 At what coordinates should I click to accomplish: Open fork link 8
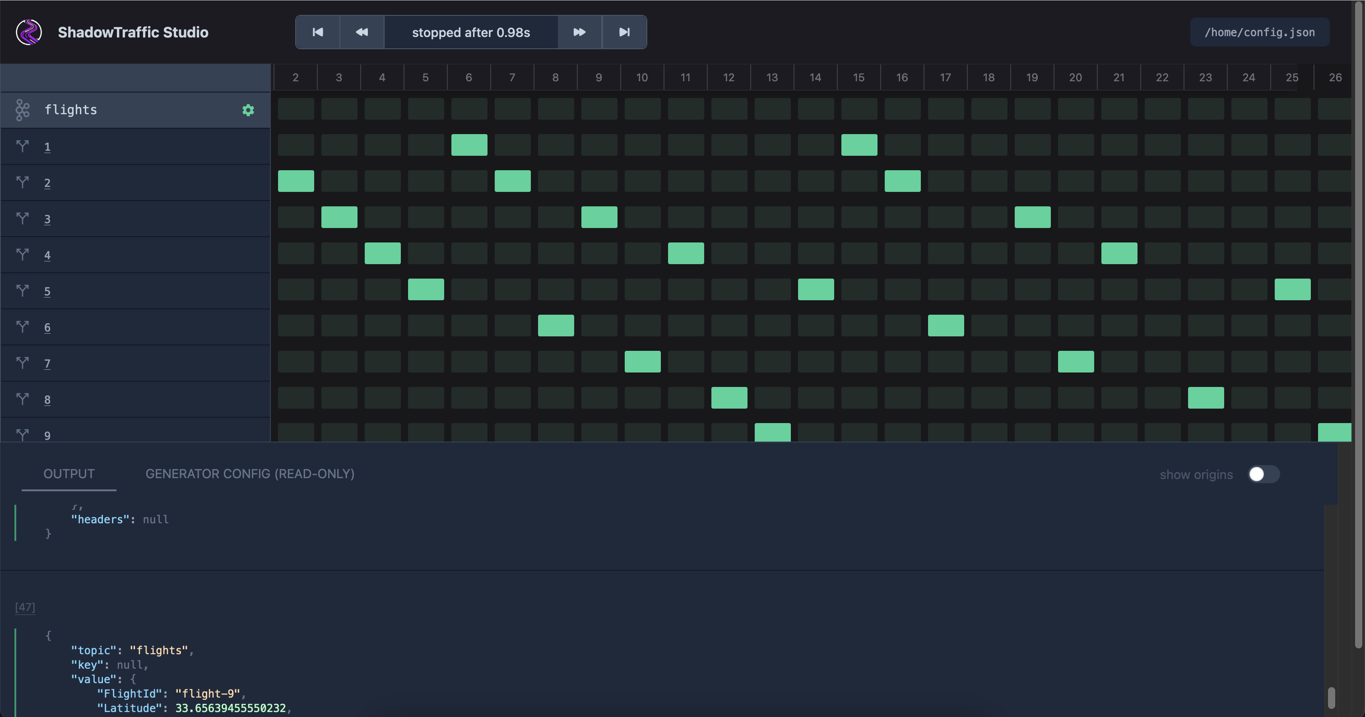coord(47,399)
